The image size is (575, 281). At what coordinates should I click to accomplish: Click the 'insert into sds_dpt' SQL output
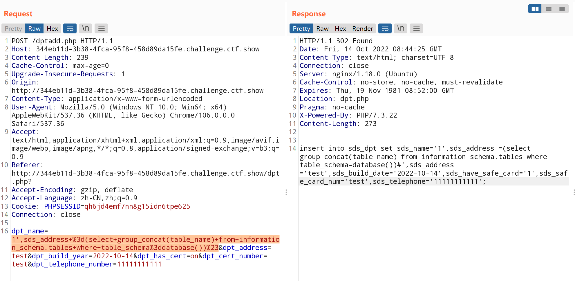[433, 165]
